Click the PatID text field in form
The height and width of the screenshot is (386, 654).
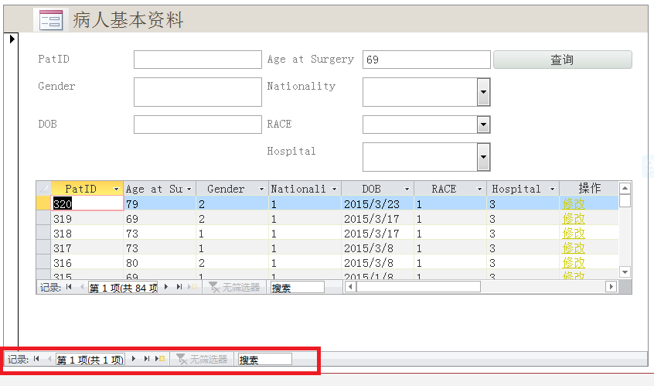[197, 60]
